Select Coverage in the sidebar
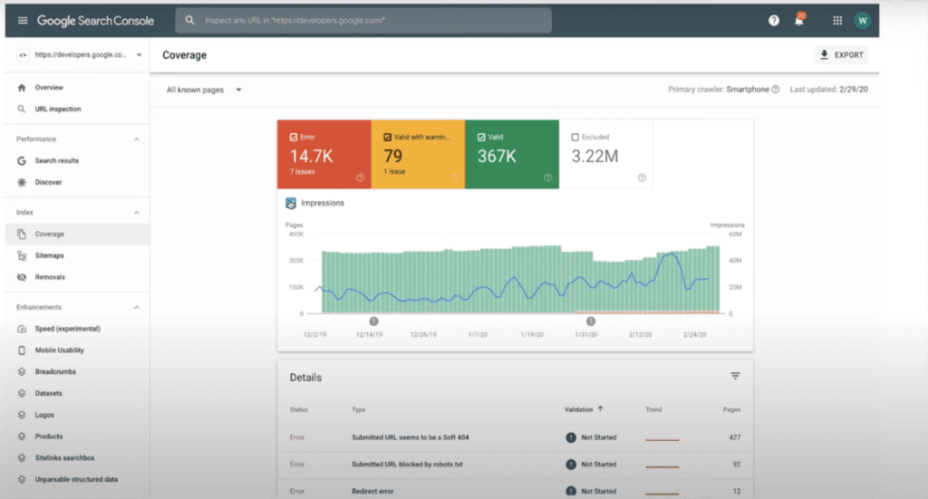Image resolution: width=928 pixels, height=499 pixels. 77,235
